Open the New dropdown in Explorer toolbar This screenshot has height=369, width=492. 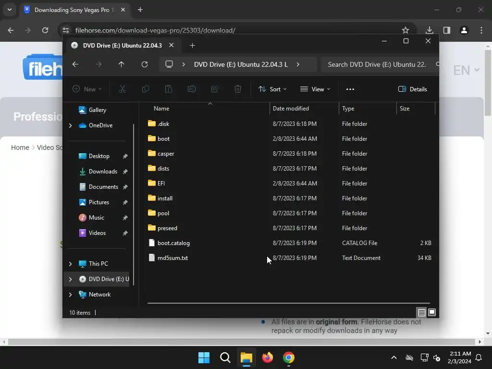(x=87, y=89)
